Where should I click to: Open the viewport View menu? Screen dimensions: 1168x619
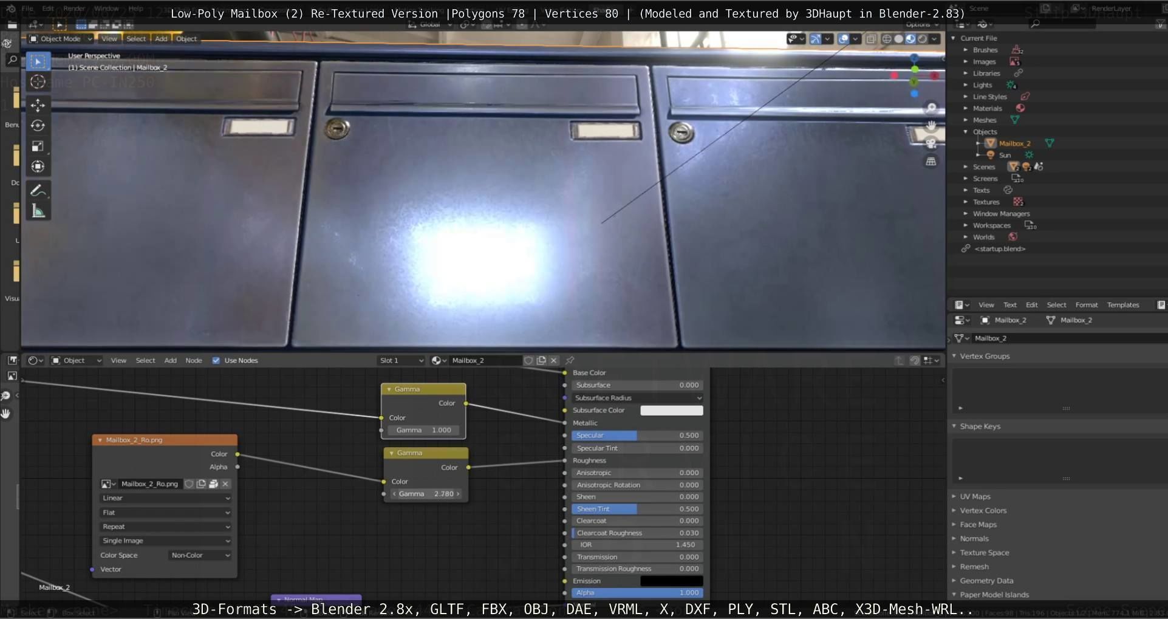[109, 39]
